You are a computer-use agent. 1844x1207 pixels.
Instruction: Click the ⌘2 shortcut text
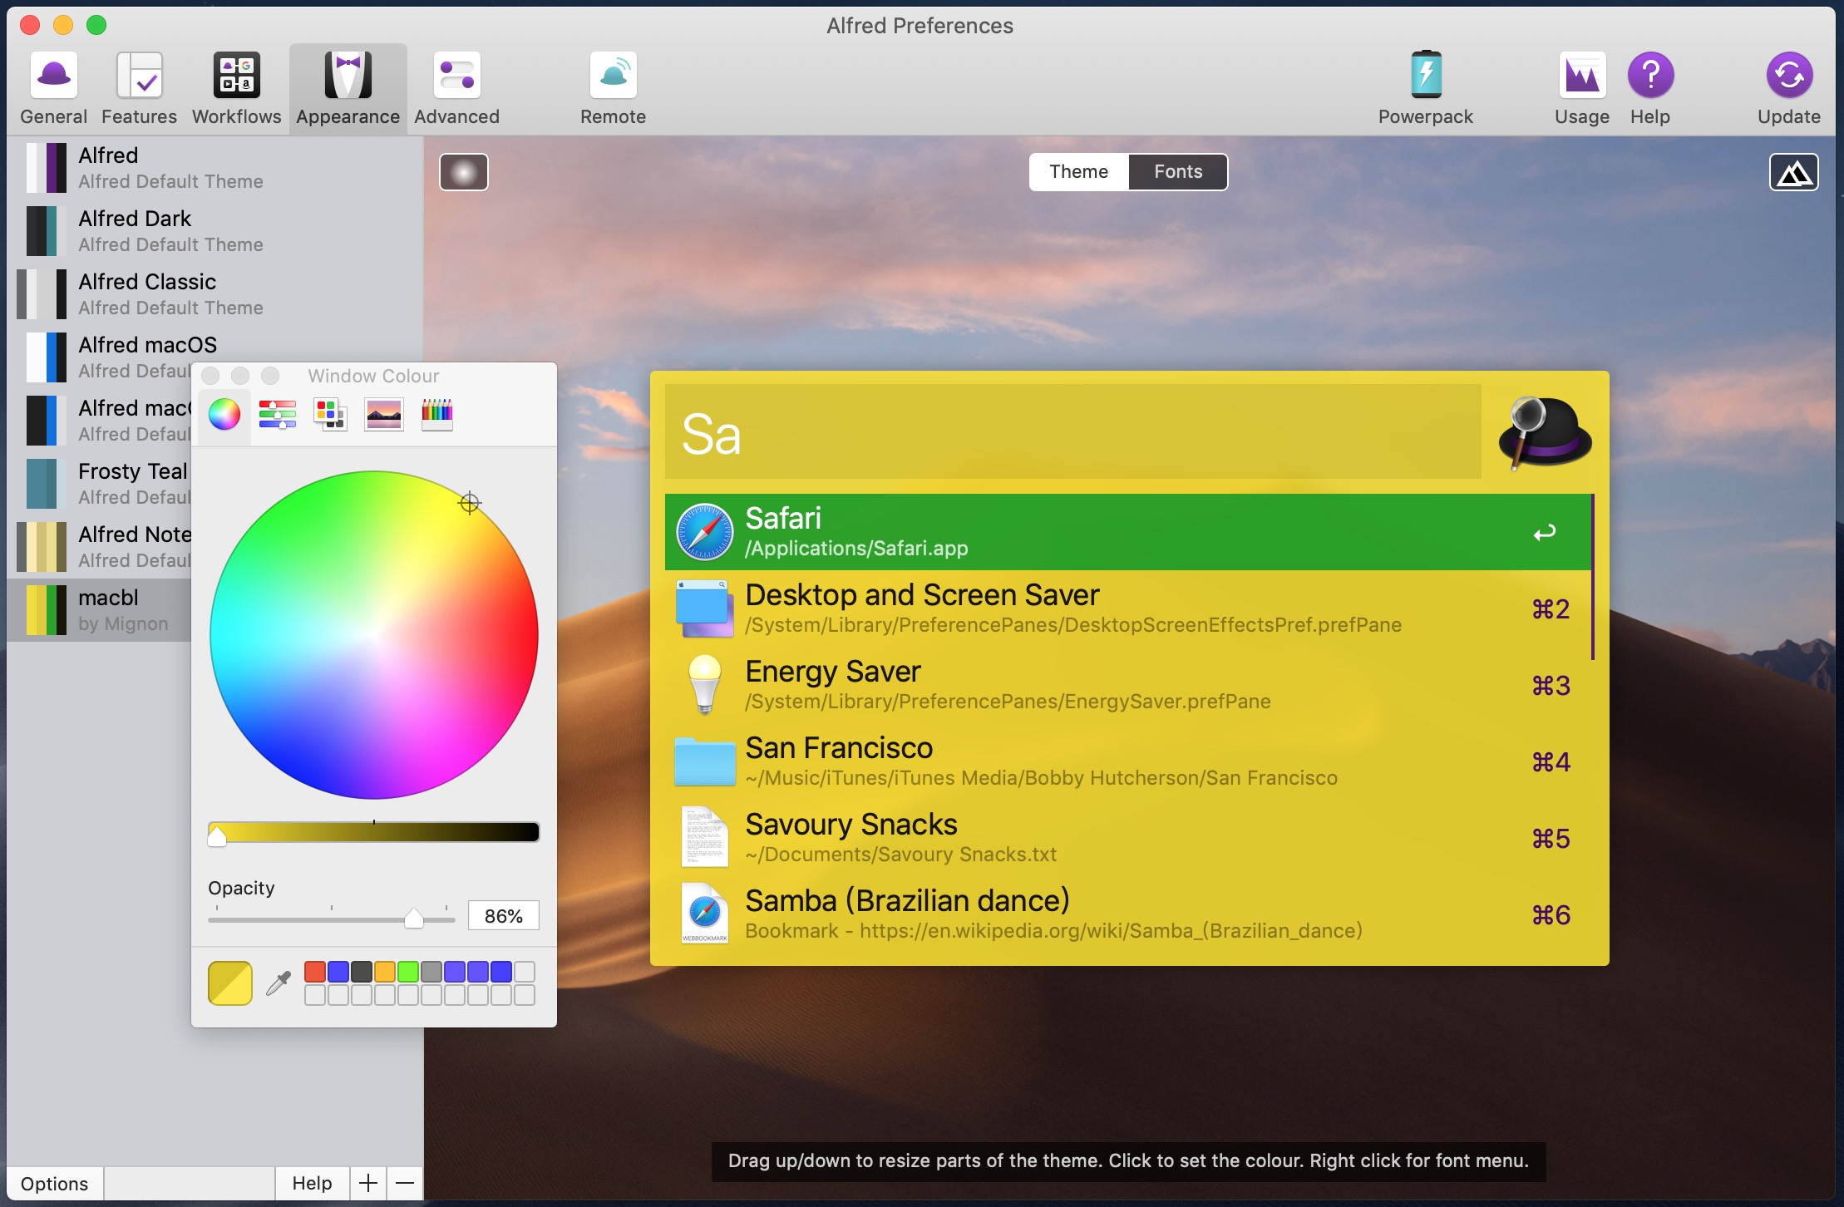[1551, 609]
